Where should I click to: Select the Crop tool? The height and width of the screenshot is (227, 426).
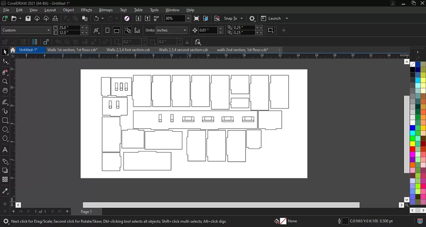pyautogui.click(x=5, y=72)
